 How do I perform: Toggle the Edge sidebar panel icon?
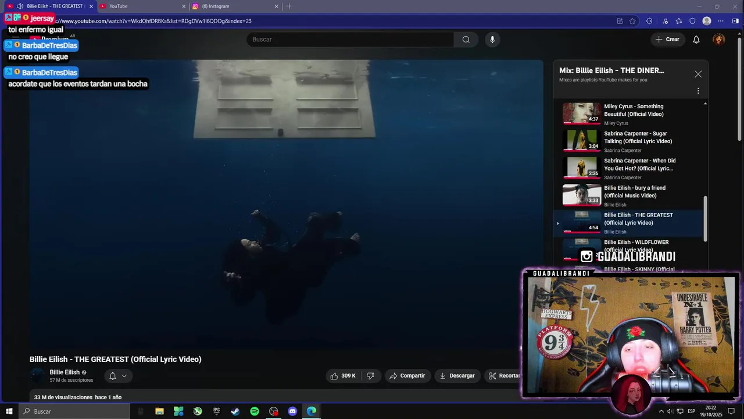point(735,21)
